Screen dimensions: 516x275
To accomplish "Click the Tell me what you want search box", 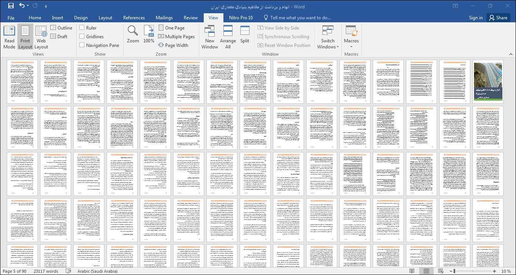I will (297, 18).
